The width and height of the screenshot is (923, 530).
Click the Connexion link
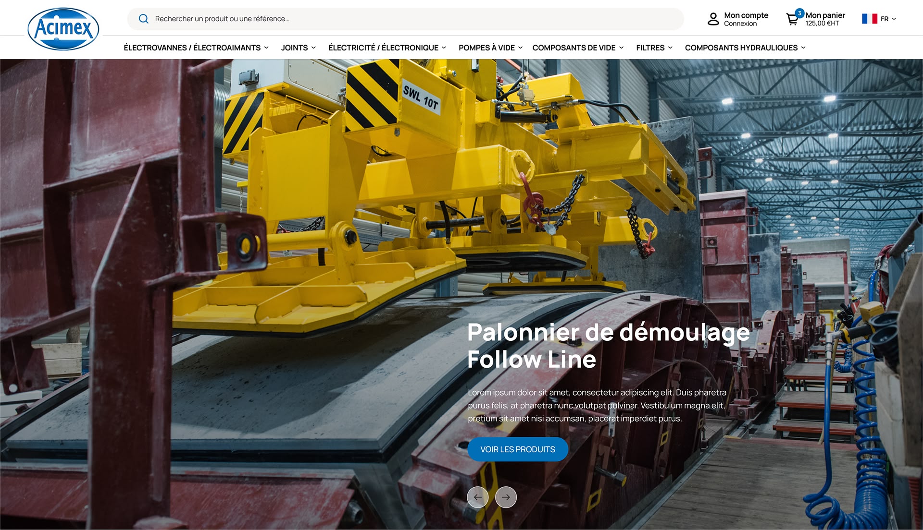click(x=740, y=24)
